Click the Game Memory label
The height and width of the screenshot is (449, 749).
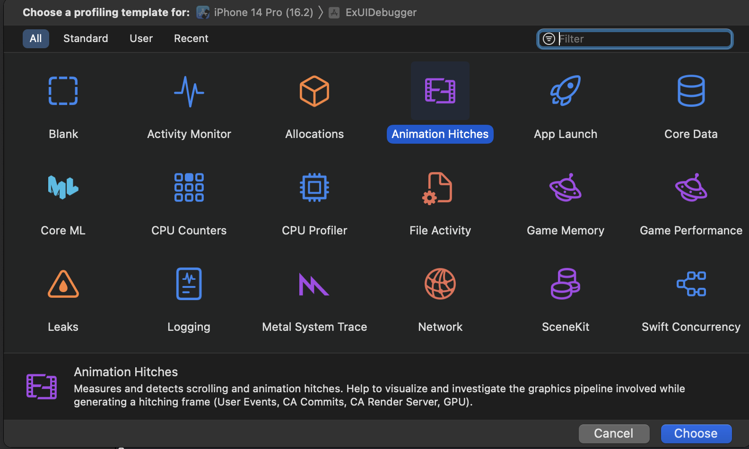(566, 231)
